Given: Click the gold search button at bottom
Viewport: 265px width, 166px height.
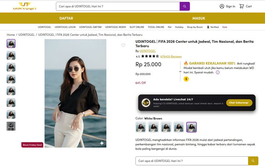Looking at the screenshot, I should [253, 161].
